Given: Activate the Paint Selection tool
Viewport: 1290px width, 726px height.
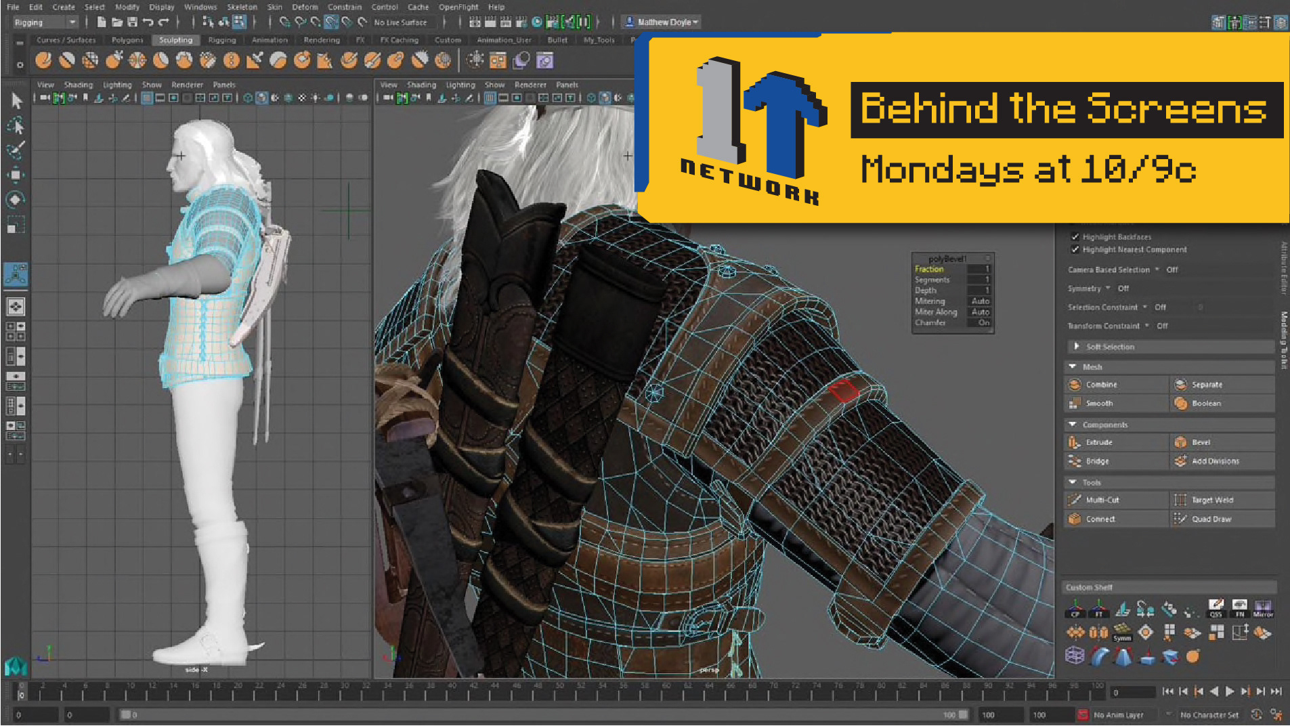Looking at the screenshot, I should 16,150.
